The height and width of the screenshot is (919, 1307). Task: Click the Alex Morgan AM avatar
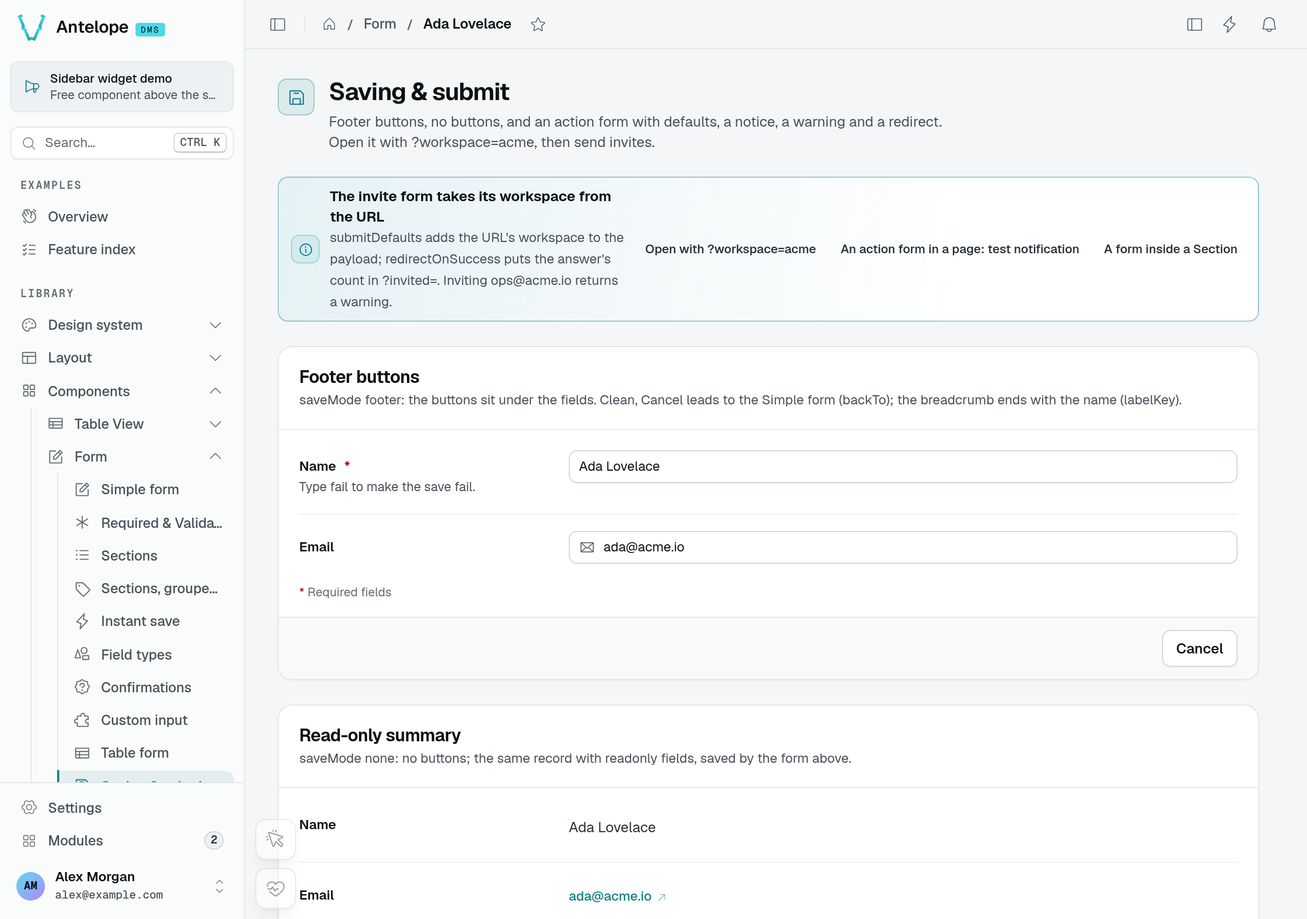point(31,885)
